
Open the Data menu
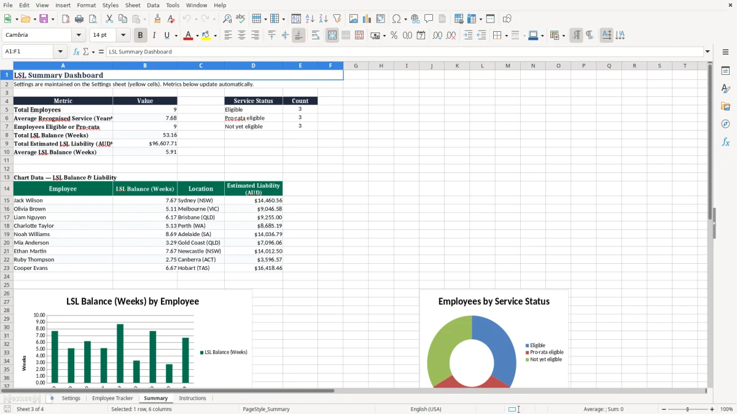(153, 5)
